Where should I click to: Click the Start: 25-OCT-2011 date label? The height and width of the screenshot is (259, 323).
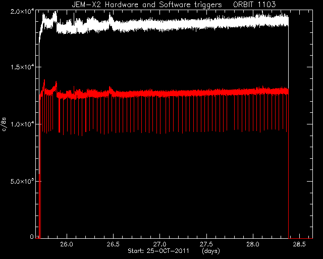coord(158,251)
